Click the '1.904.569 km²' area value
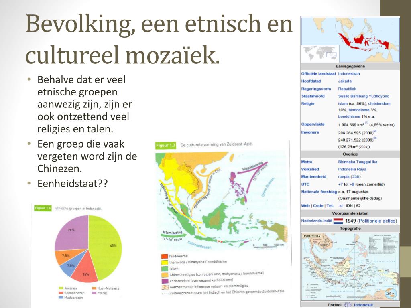The width and height of the screenshot is (411, 308). (351, 125)
